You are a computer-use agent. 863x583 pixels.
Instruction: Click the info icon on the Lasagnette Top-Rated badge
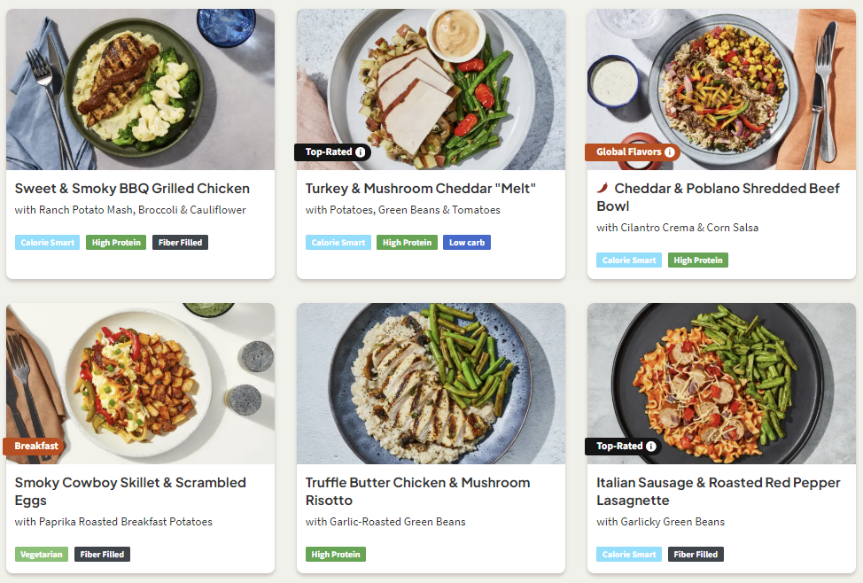coord(651,447)
